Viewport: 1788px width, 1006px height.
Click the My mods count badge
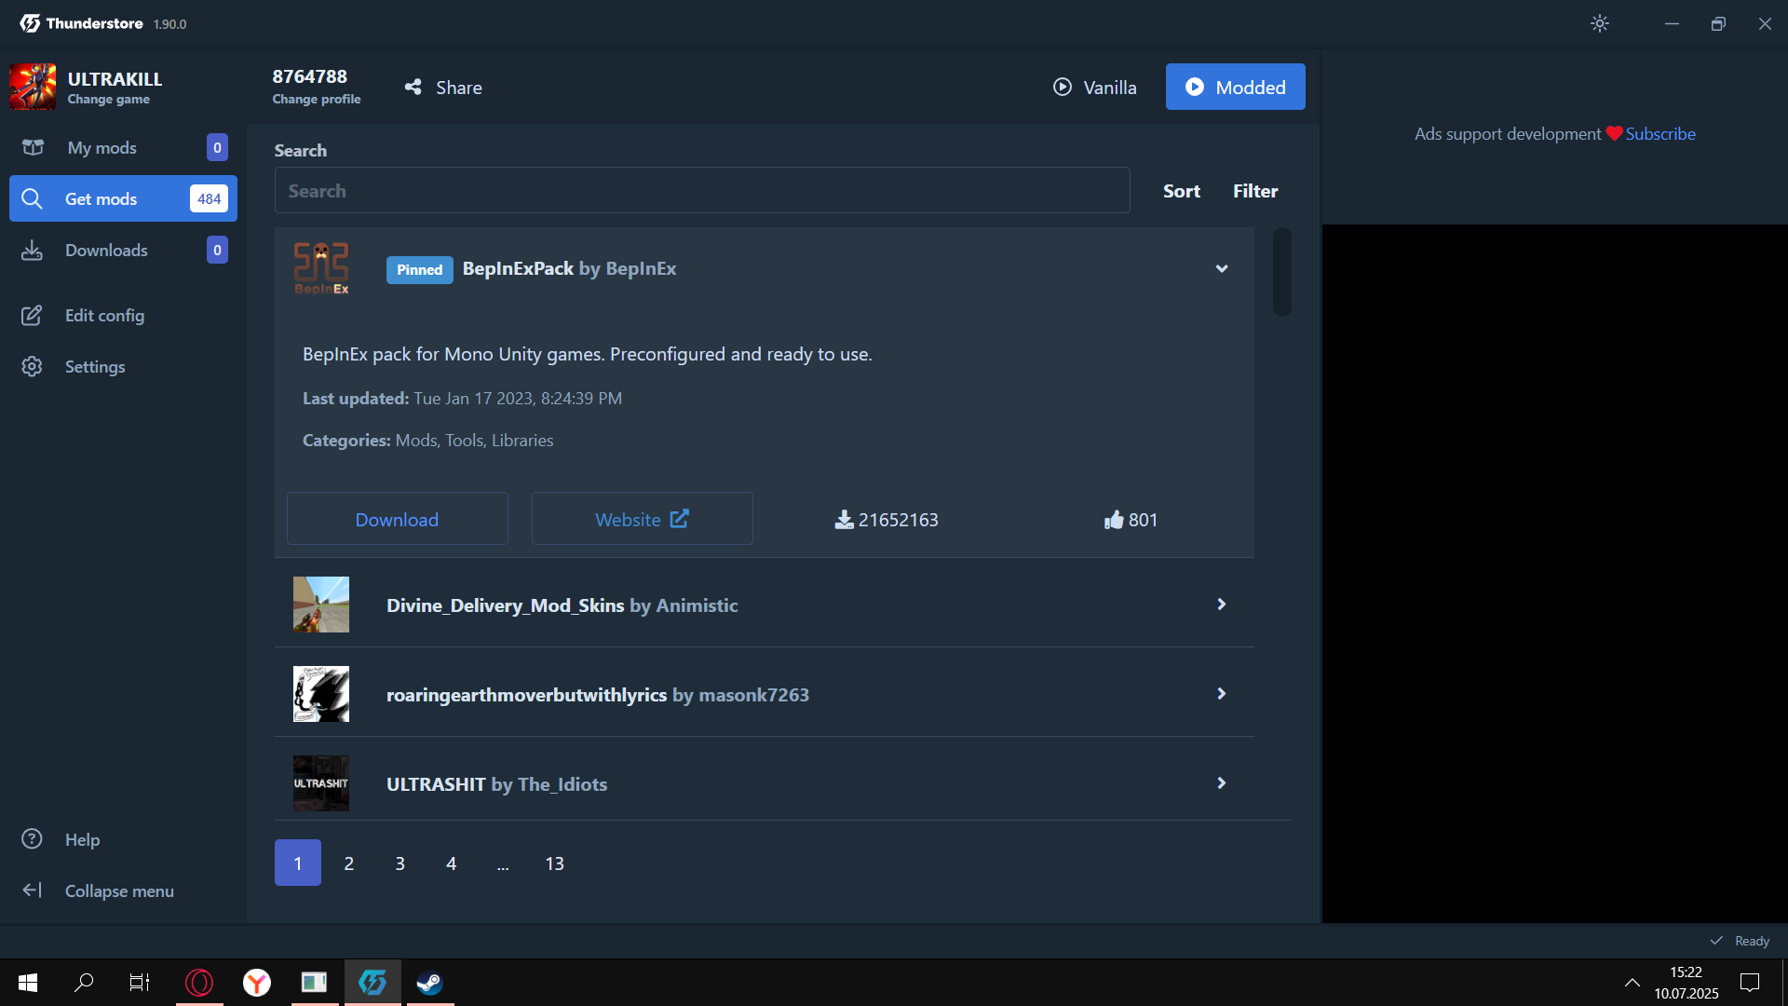(217, 147)
